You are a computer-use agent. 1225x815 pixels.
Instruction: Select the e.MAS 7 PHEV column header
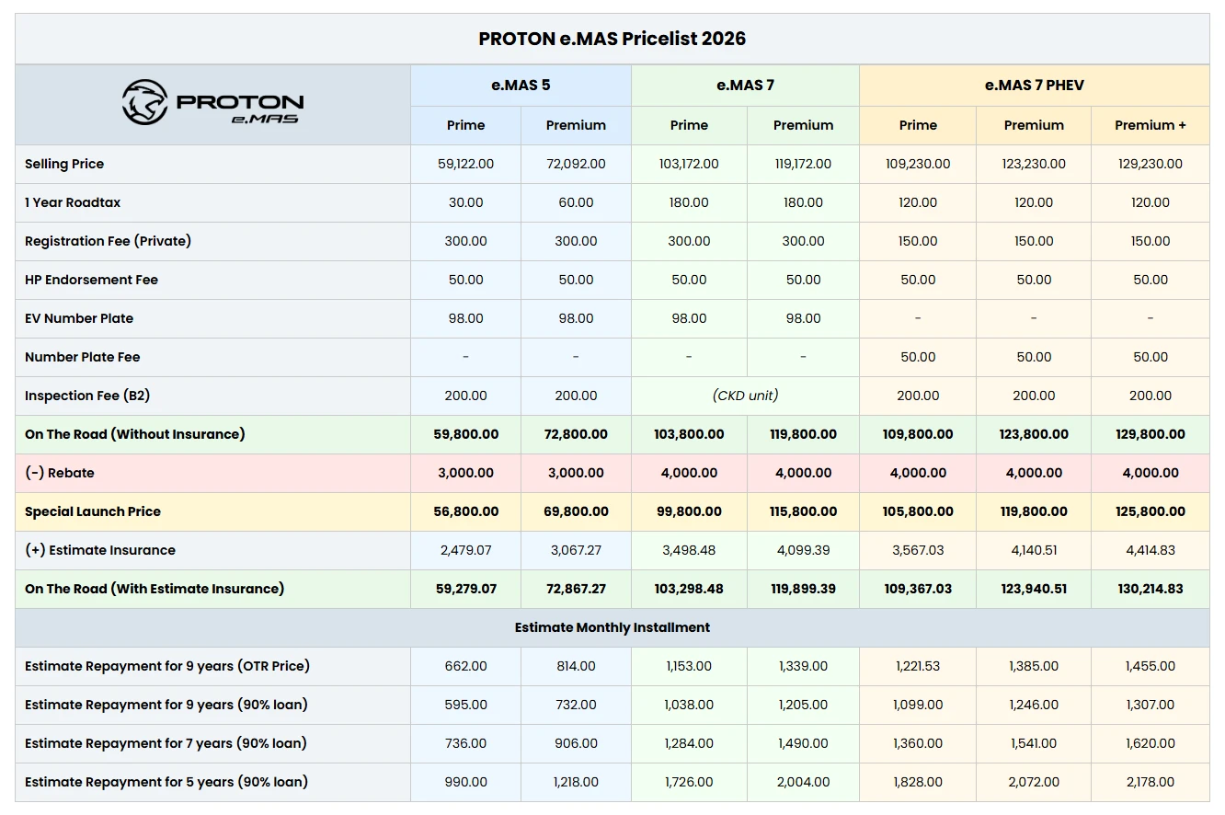pos(1033,85)
